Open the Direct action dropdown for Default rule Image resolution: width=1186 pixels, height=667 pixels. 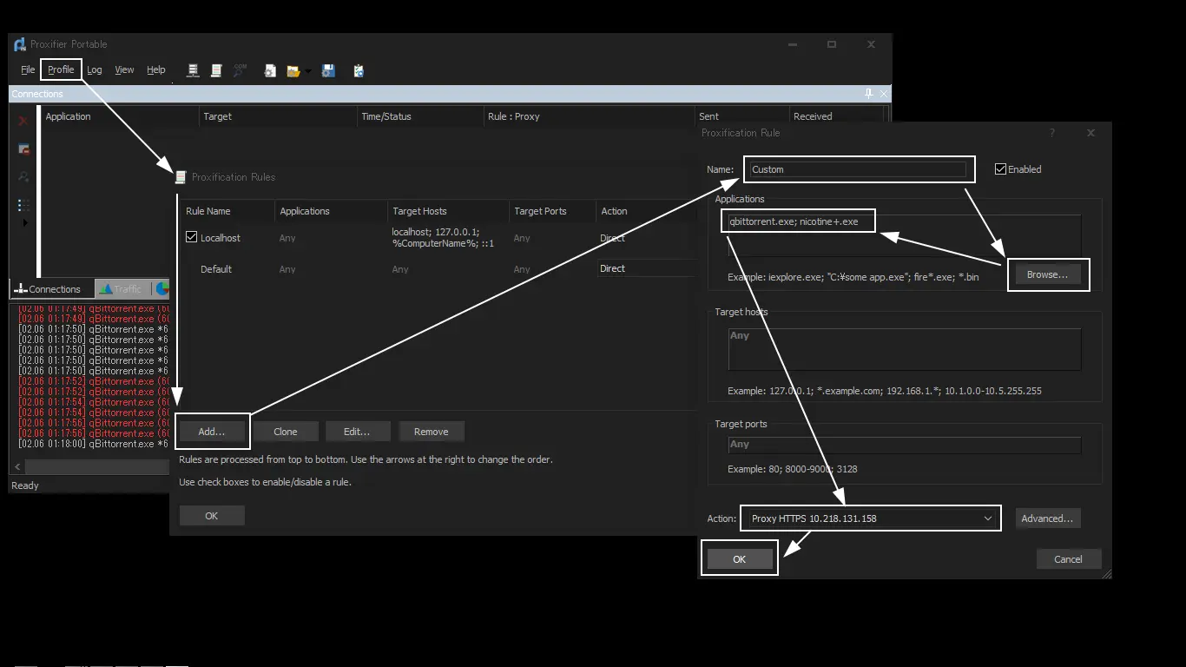click(x=647, y=268)
